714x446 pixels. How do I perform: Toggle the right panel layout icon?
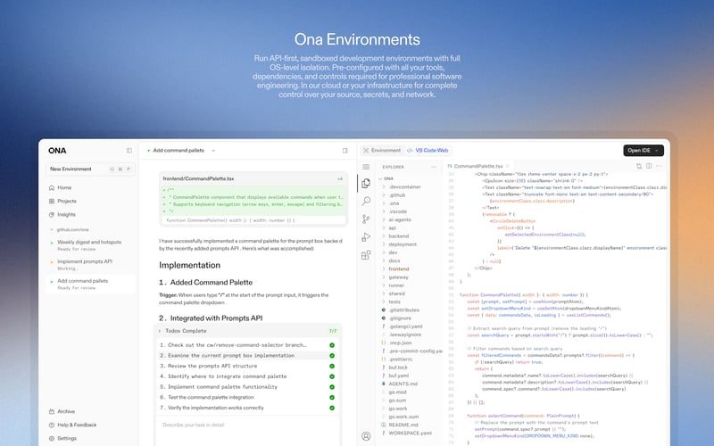[x=345, y=151]
